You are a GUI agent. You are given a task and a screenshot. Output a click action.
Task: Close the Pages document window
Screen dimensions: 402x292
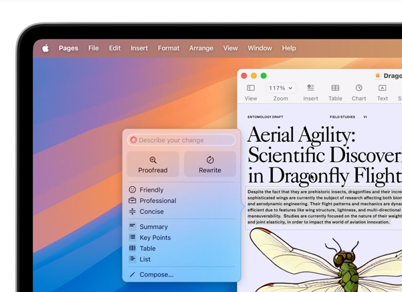[x=244, y=76]
